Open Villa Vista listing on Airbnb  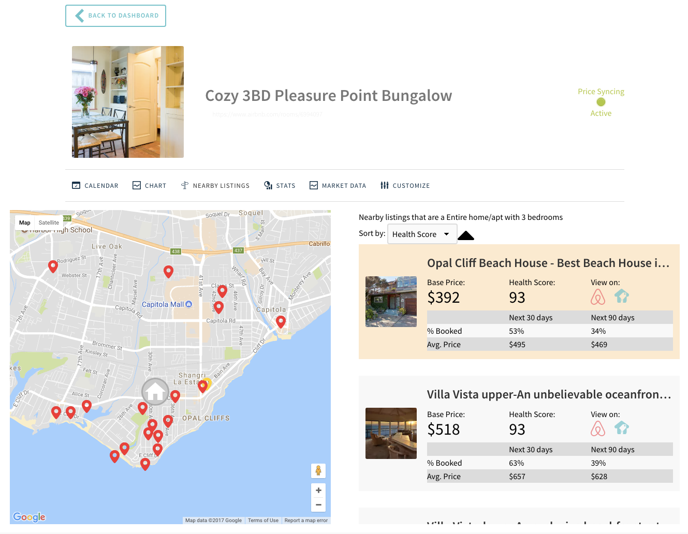pos(598,428)
